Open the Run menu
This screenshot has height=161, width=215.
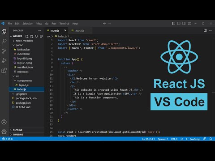(54, 24)
